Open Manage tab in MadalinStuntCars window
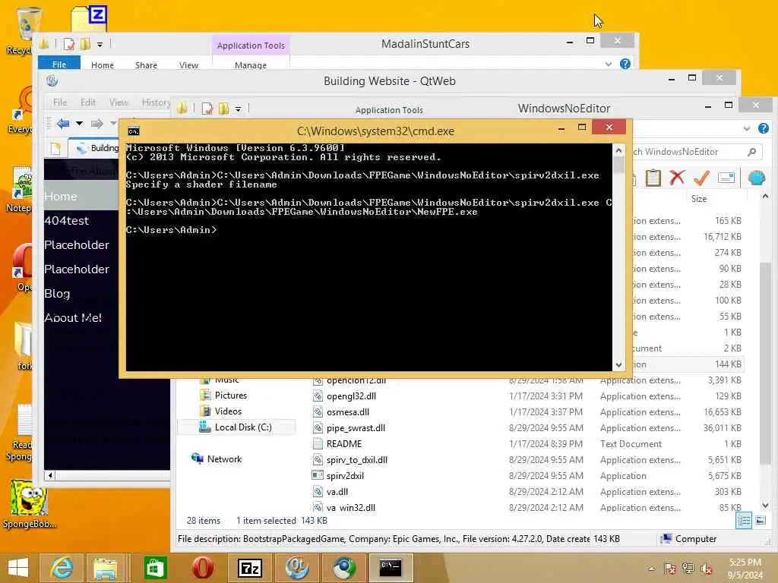Viewport: 778px width, 583px height. pos(251,65)
